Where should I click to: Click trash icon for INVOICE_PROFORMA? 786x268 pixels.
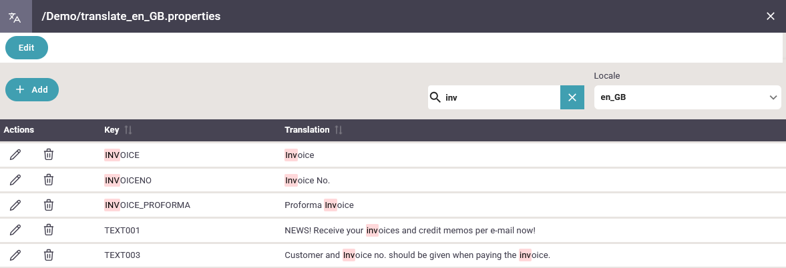[x=49, y=205]
